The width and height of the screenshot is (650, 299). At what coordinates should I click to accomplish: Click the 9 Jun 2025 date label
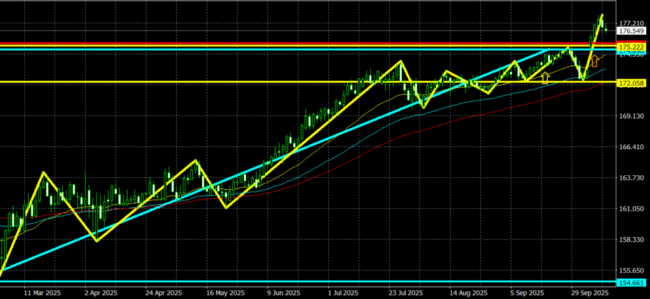(x=283, y=293)
